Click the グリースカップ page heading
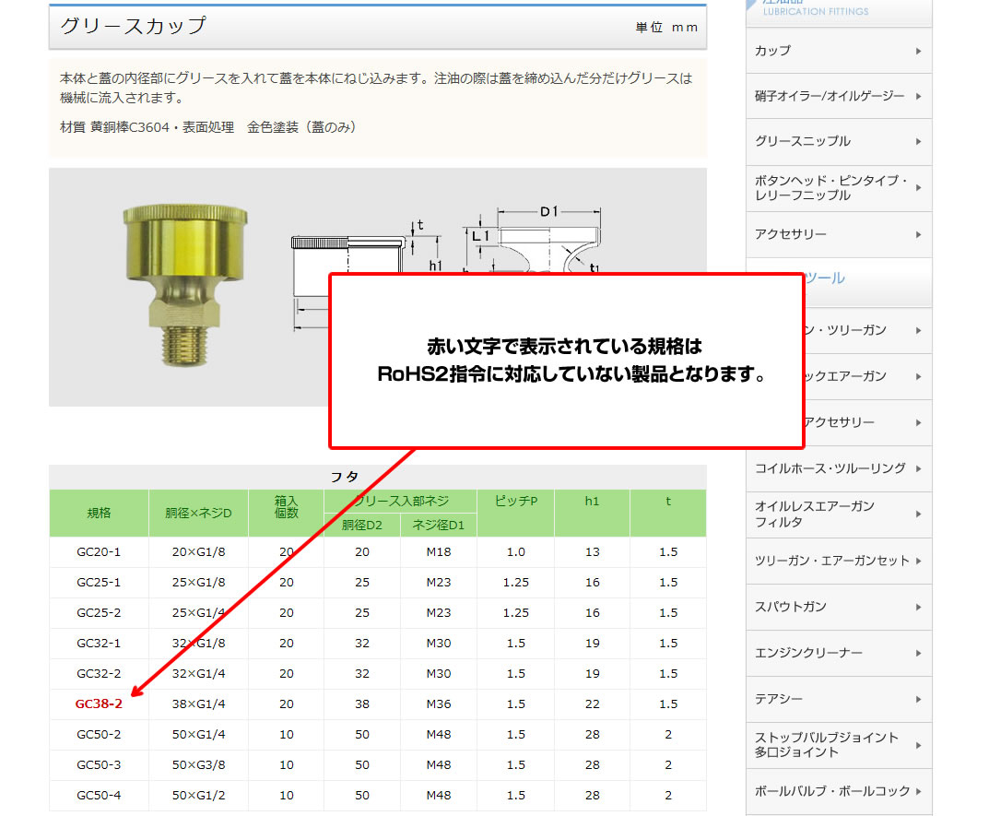This screenshot has width=989, height=816. click(133, 26)
